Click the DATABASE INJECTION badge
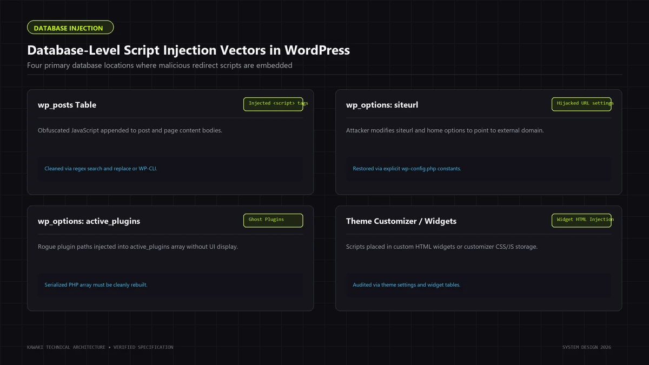This screenshot has height=365, width=649. point(70,28)
